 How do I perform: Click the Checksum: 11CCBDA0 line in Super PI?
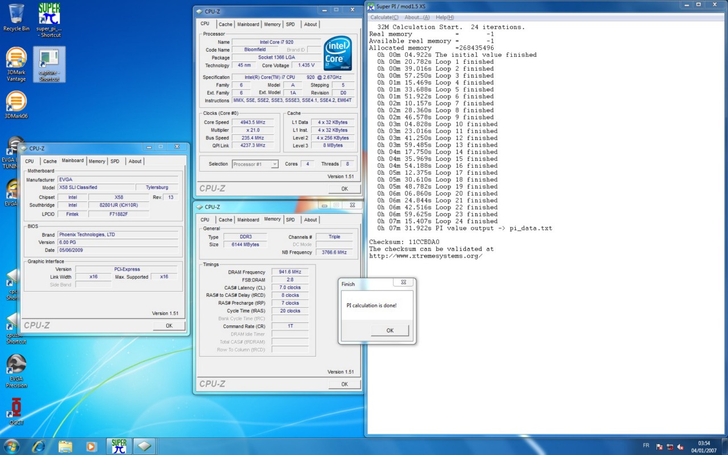pos(404,242)
